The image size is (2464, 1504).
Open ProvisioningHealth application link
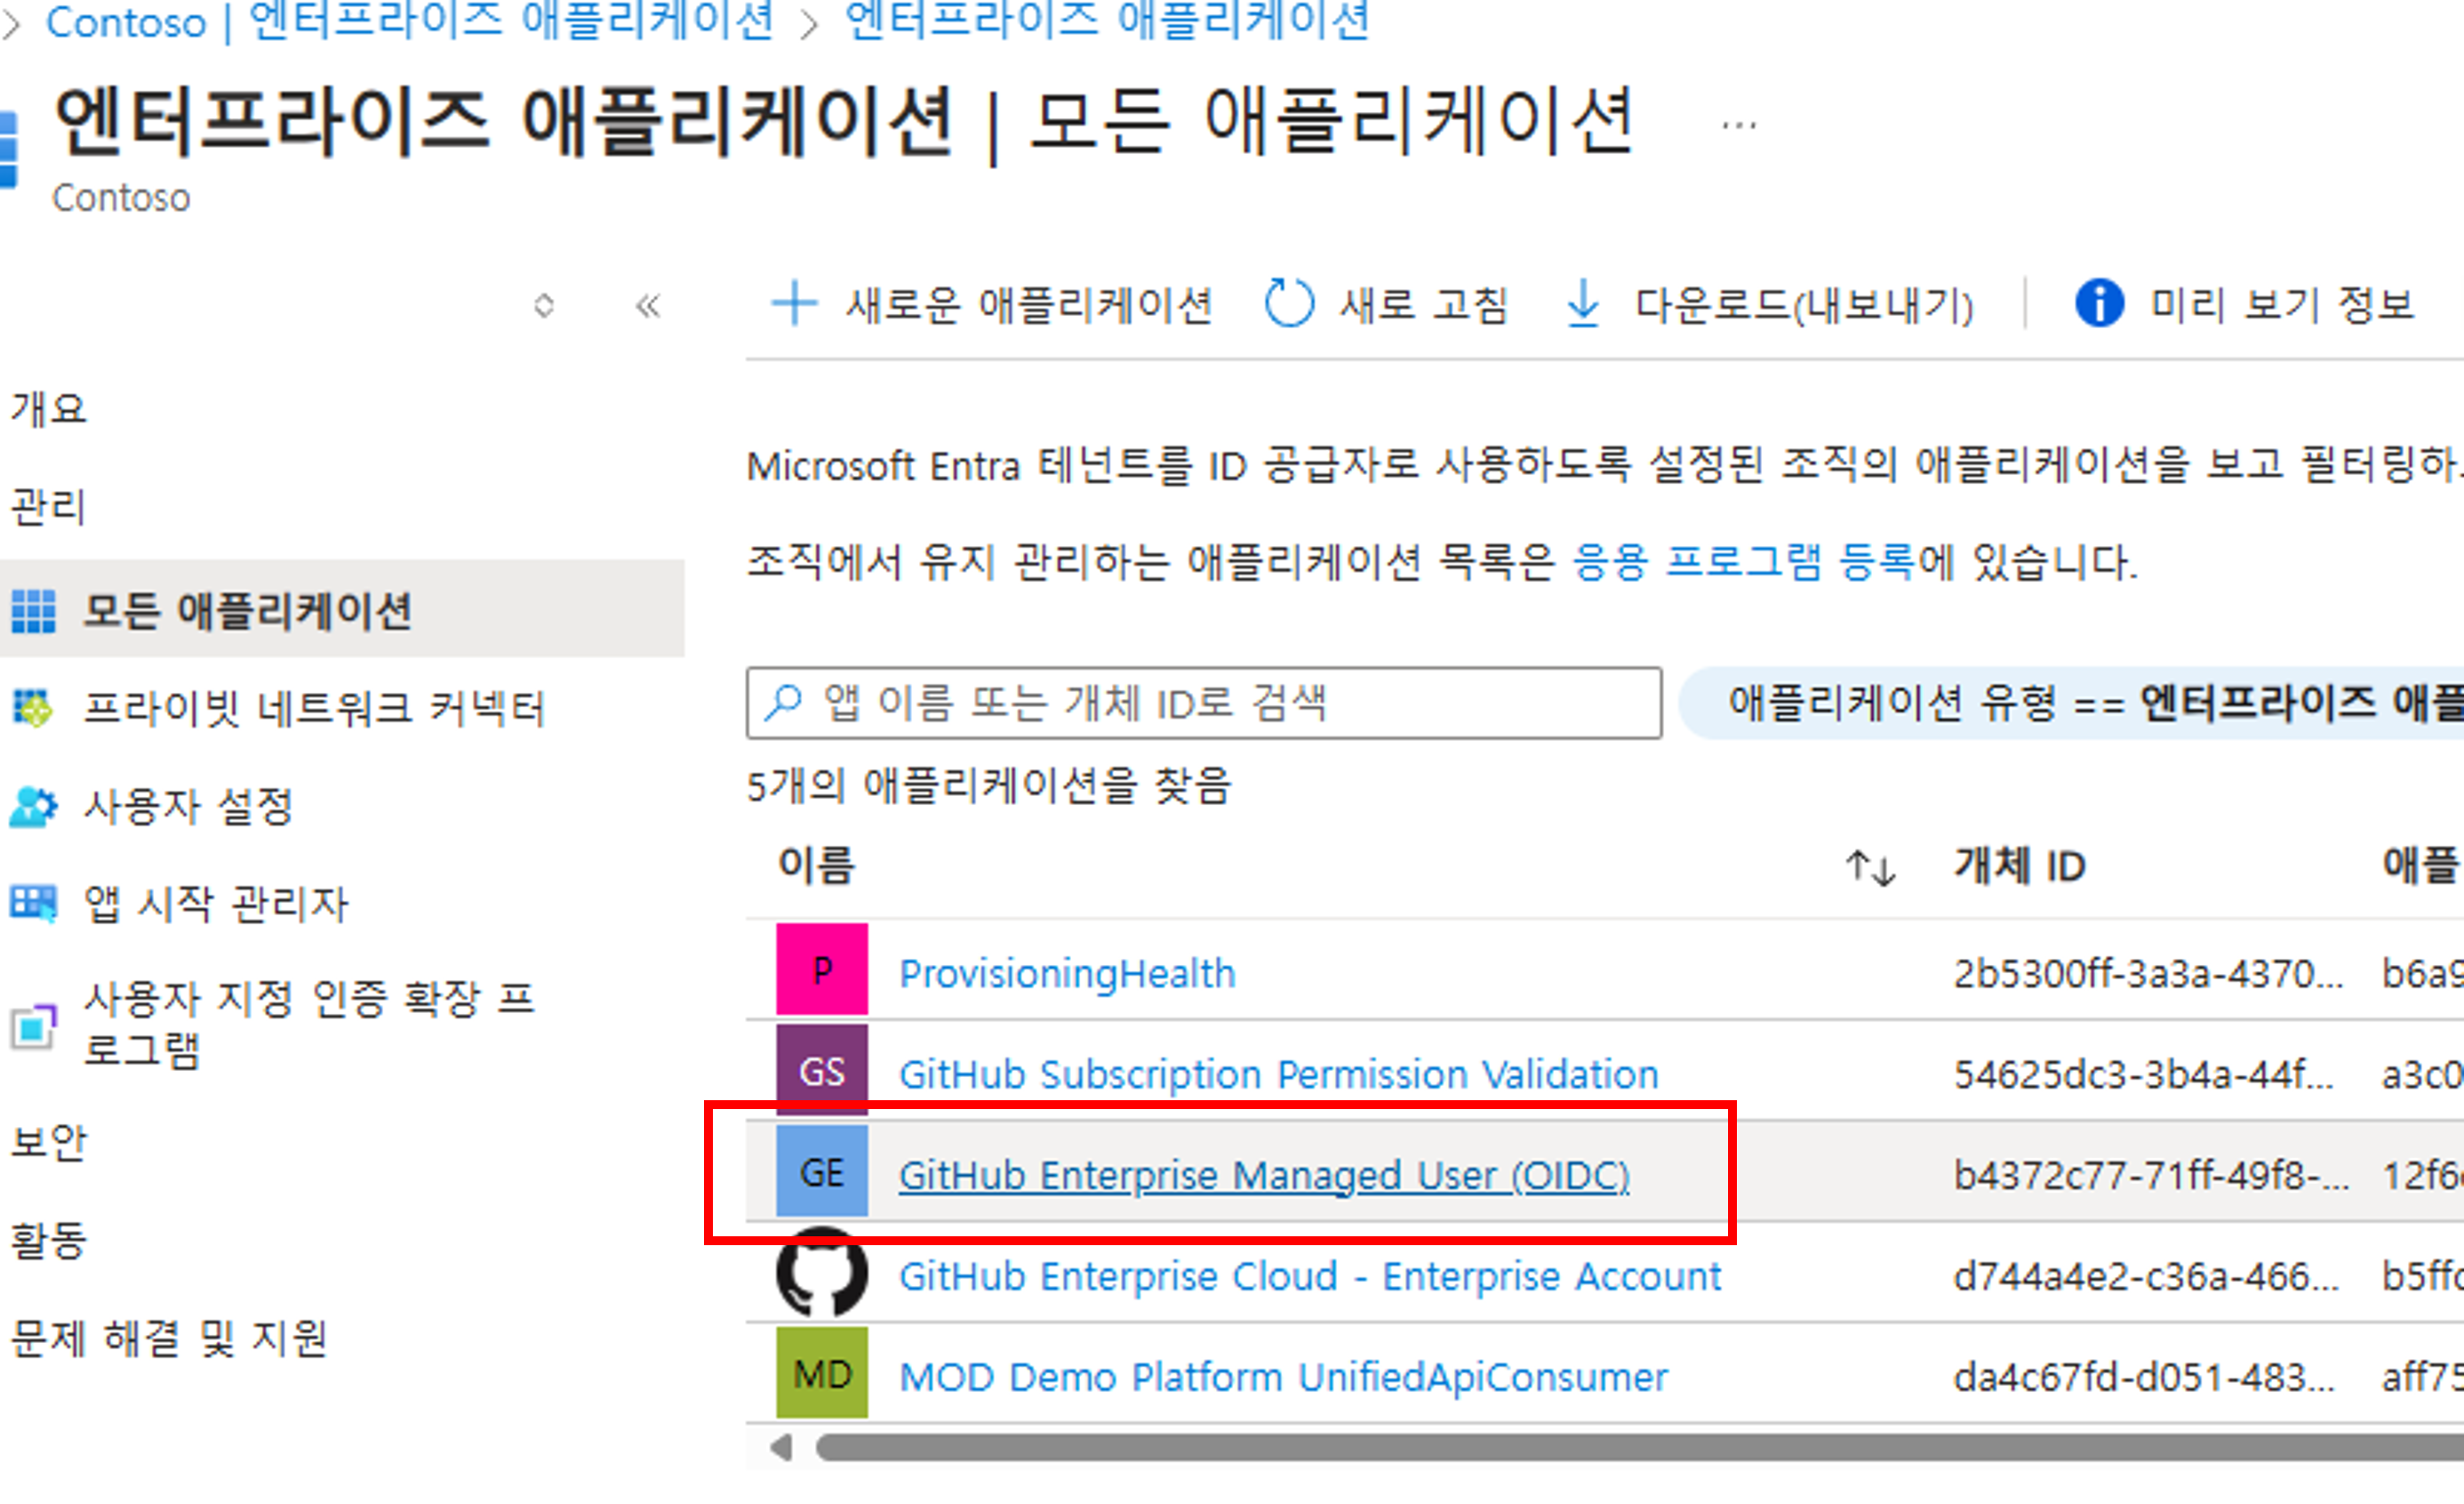coord(1067,973)
